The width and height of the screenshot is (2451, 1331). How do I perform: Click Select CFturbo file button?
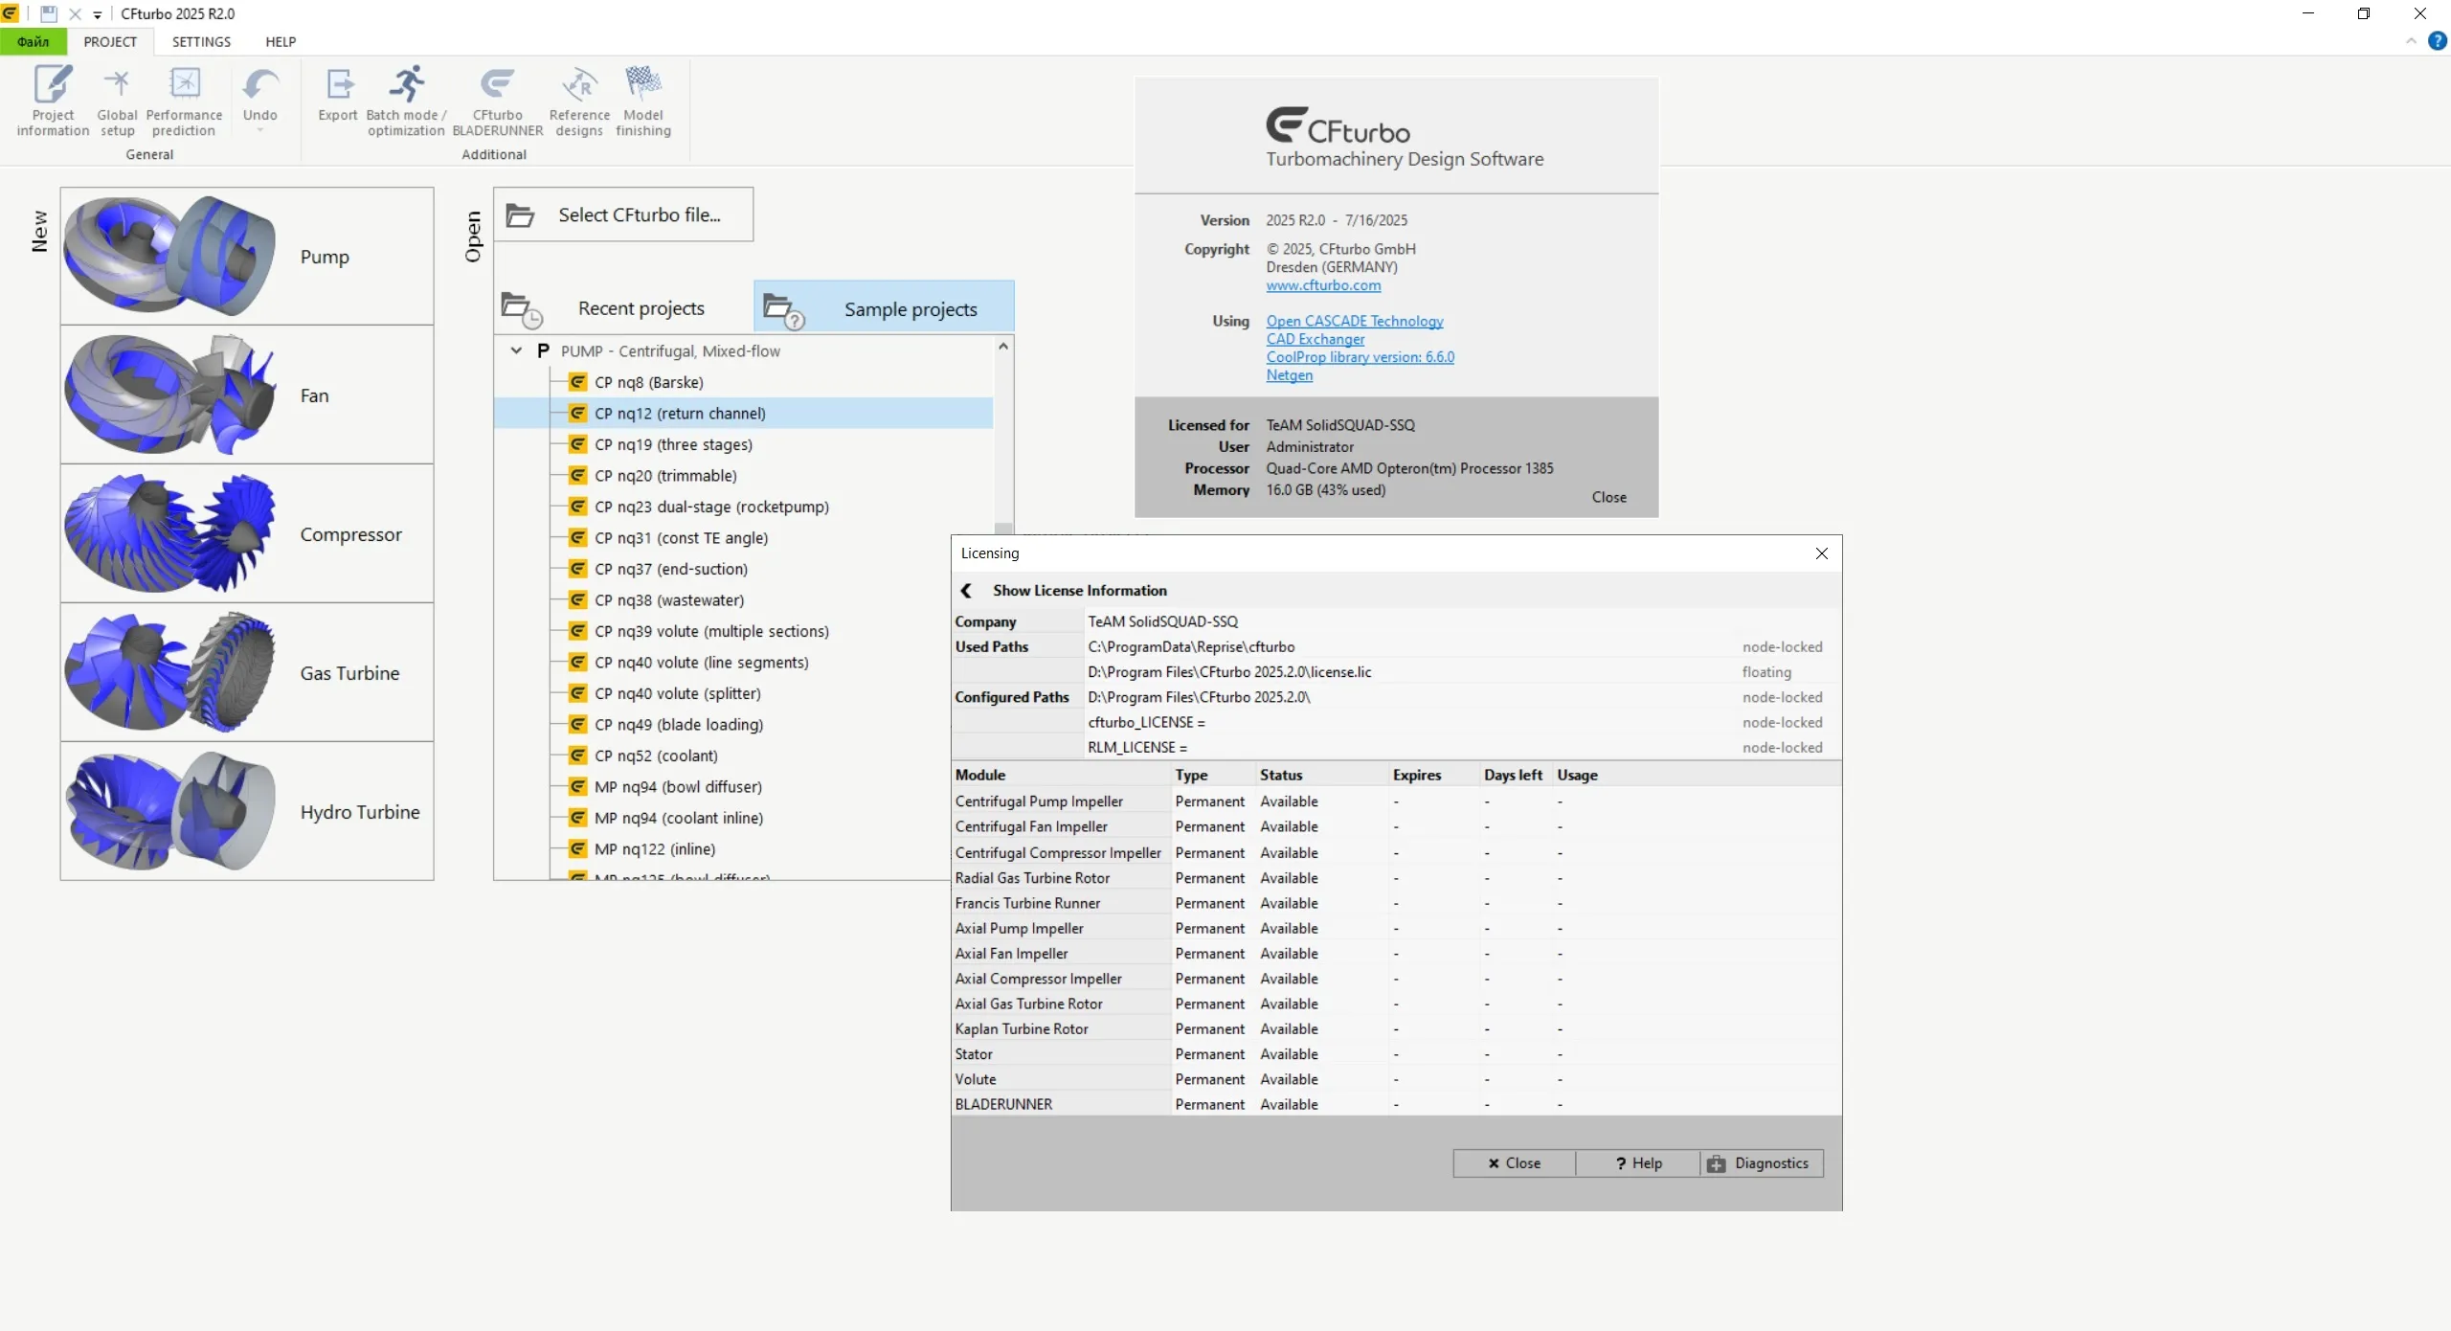tap(623, 214)
